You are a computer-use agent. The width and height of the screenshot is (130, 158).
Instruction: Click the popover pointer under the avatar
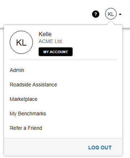coord(111,23)
